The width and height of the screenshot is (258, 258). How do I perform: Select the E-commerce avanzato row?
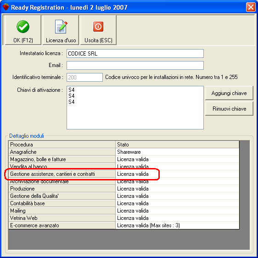(x=124, y=225)
